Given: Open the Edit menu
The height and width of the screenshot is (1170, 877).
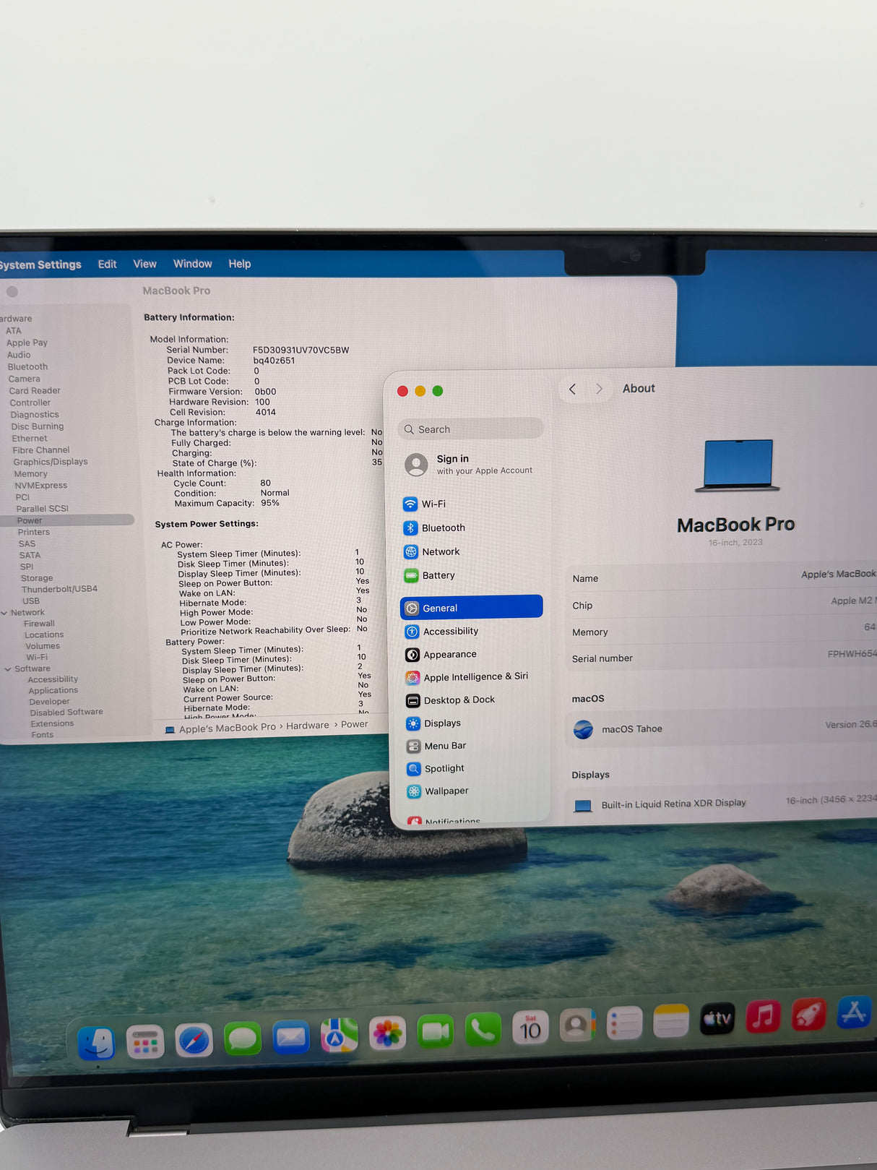Looking at the screenshot, I should pos(107,264).
